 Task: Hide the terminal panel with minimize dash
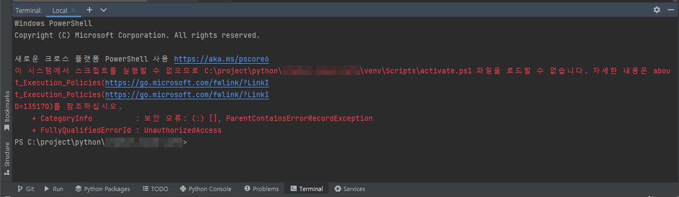(x=670, y=10)
